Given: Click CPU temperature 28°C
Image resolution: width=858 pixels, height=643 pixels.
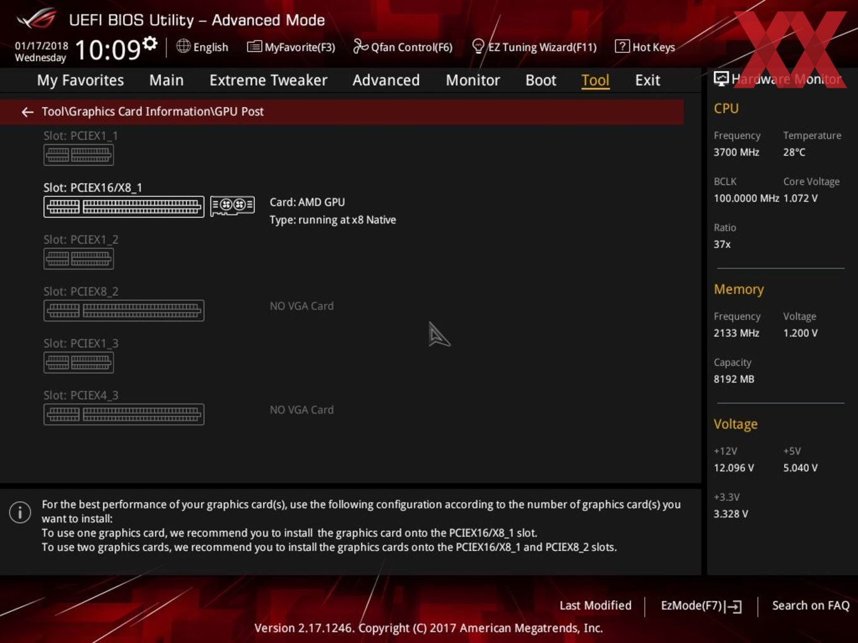Looking at the screenshot, I should 794,152.
